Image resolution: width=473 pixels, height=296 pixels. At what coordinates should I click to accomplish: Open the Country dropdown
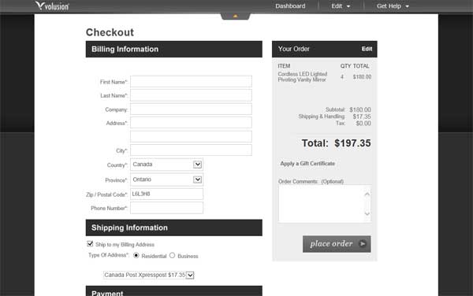[x=166, y=165]
